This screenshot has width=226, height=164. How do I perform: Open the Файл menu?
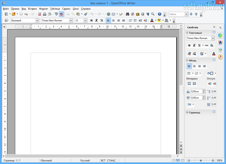pos(6,9)
